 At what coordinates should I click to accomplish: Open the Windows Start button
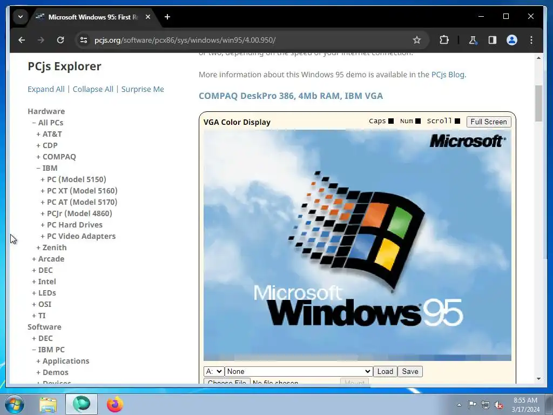click(x=15, y=404)
